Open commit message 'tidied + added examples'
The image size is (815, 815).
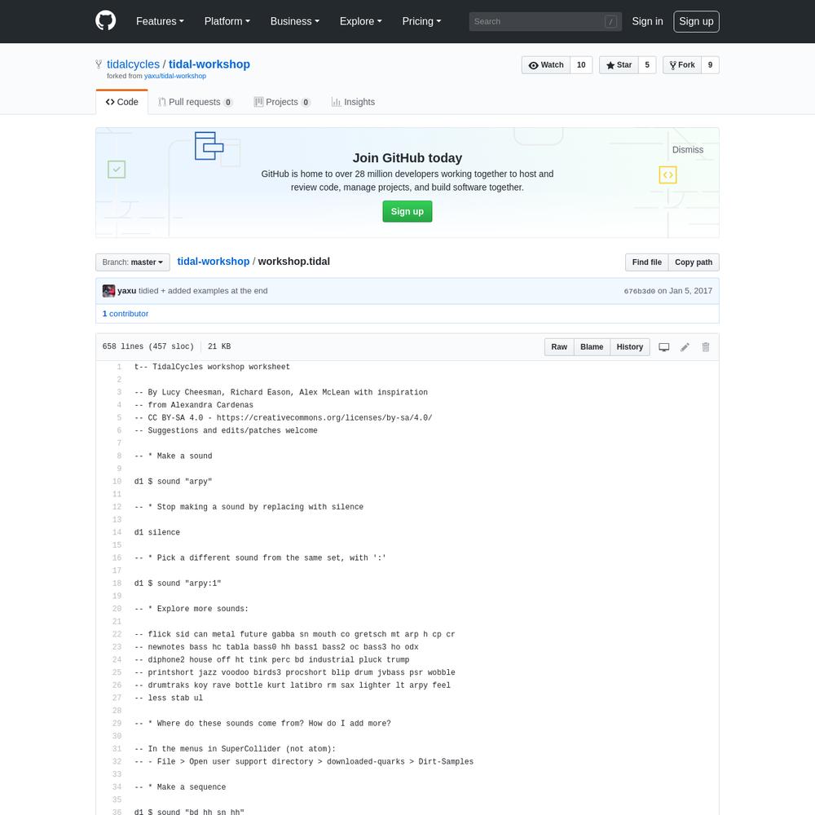[203, 291]
